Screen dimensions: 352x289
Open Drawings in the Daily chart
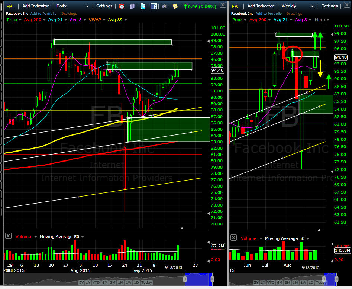click(69, 14)
